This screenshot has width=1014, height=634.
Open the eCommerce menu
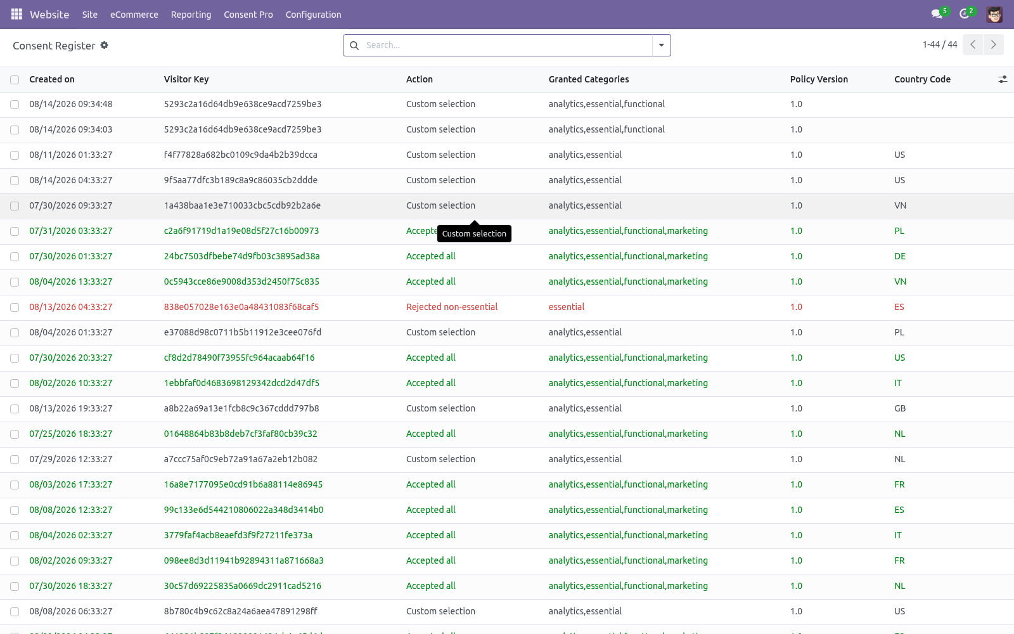tap(134, 14)
